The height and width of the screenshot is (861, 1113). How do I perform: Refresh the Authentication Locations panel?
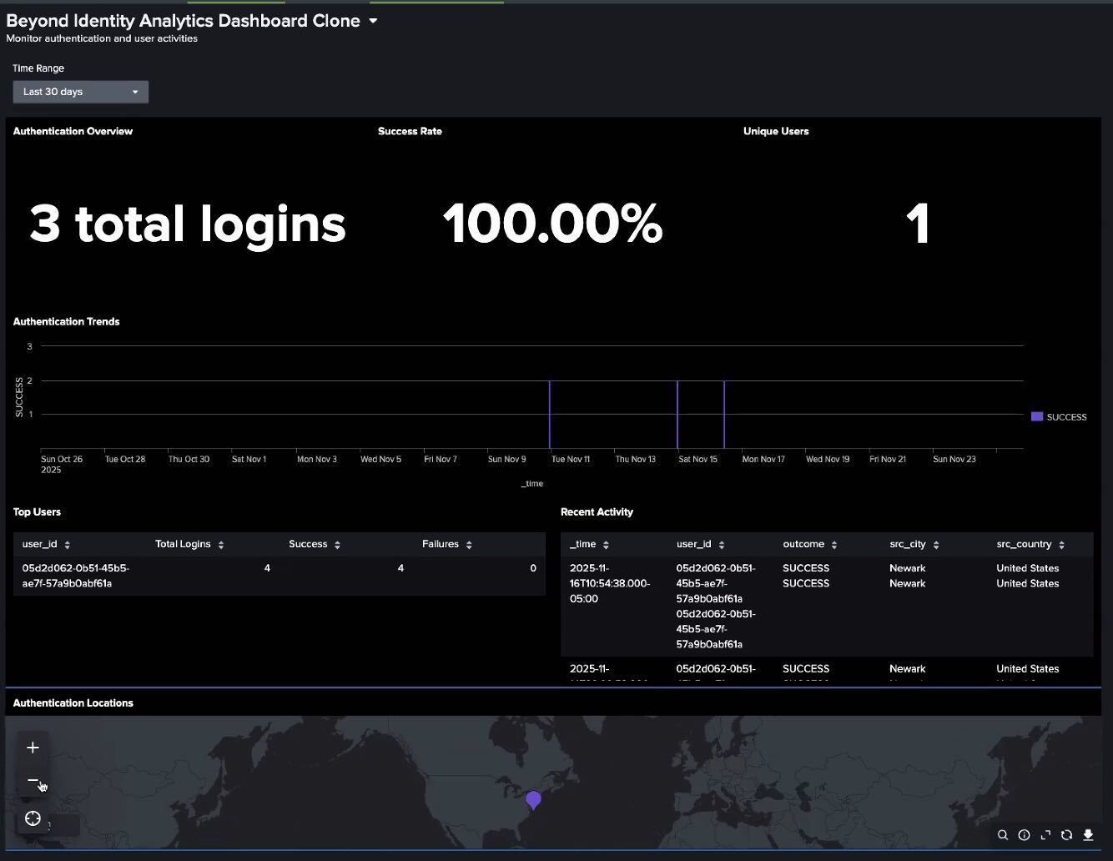point(1066,835)
